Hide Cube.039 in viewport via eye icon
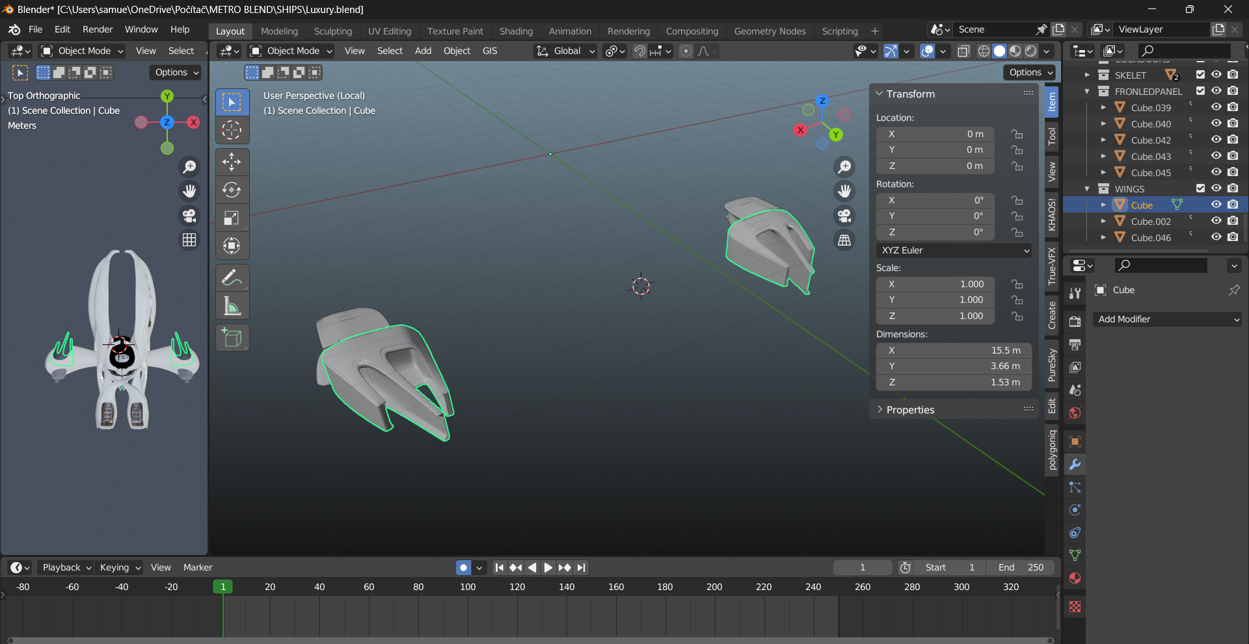 (1216, 107)
